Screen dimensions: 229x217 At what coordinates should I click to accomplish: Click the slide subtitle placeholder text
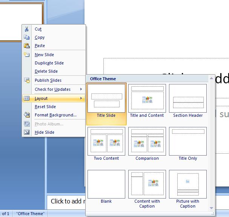coord(222,114)
